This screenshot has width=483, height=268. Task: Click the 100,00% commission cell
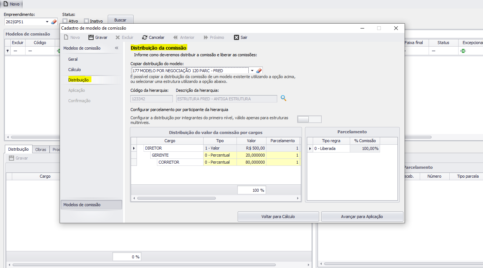[x=365, y=148]
